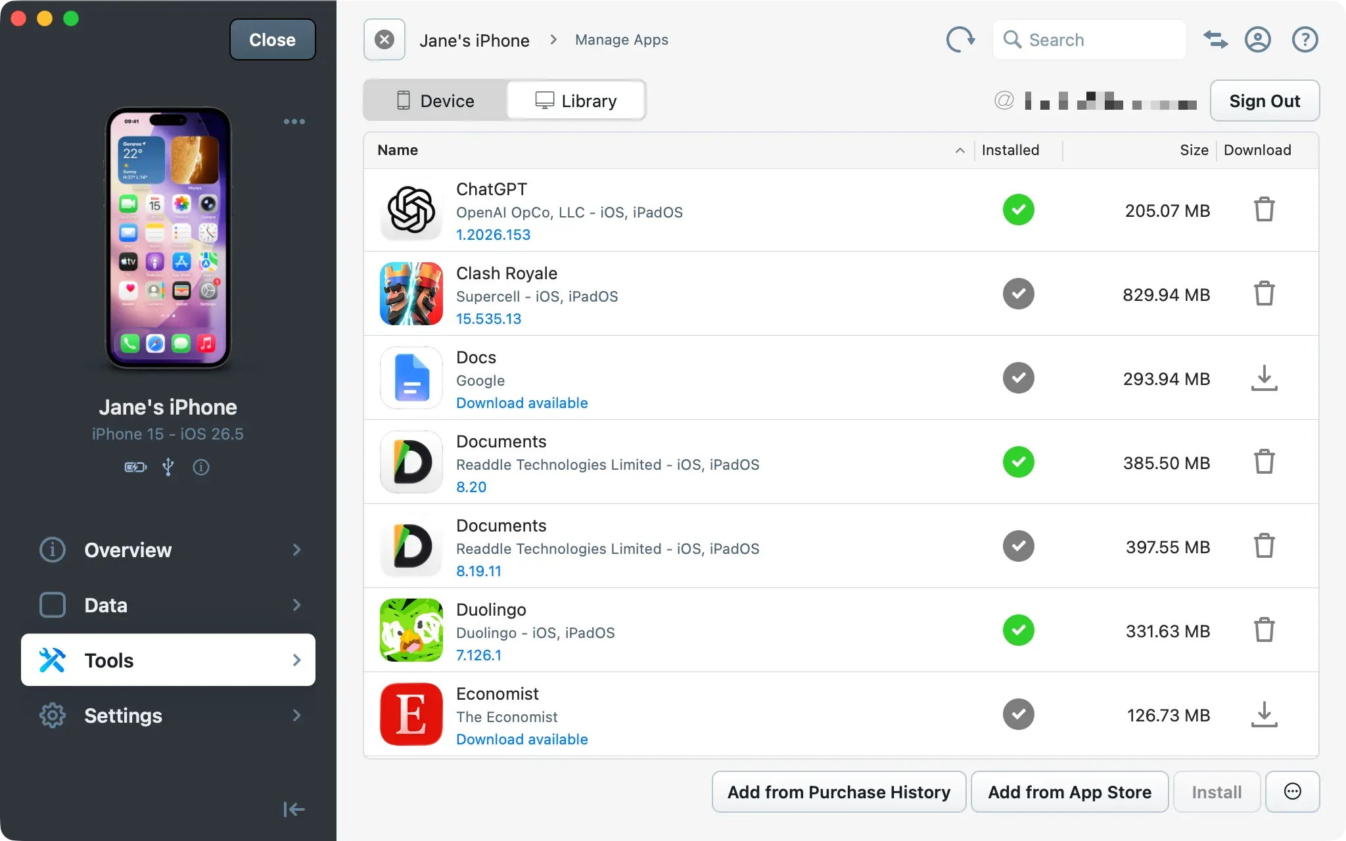Expand the Data section chevron
The height and width of the screenshot is (841, 1346).
pos(296,604)
